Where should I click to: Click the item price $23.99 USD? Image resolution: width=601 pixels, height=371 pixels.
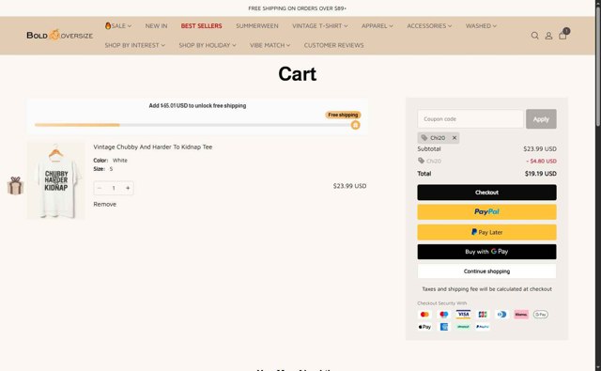tap(349, 186)
